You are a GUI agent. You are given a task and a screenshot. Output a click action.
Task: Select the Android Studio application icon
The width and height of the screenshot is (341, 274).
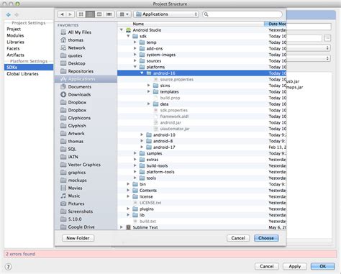(x=129, y=30)
